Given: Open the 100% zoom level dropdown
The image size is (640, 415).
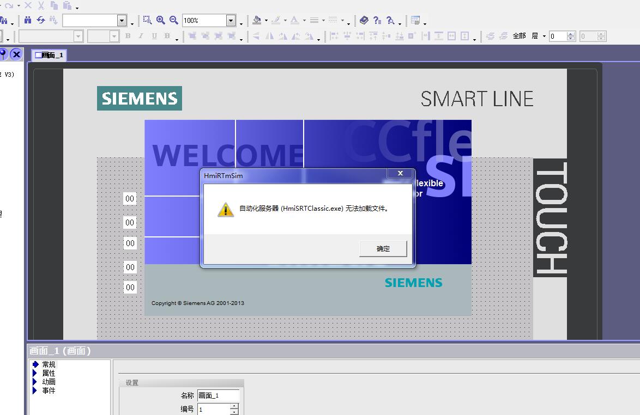Looking at the screenshot, I should (231, 21).
